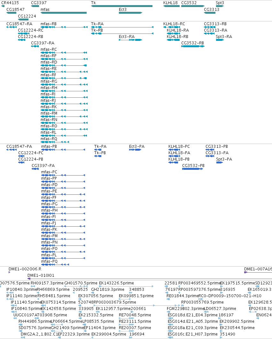Click protein mfas-PQ label

tap(49, 261)
